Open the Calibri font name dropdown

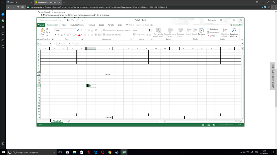click(x=62, y=30)
